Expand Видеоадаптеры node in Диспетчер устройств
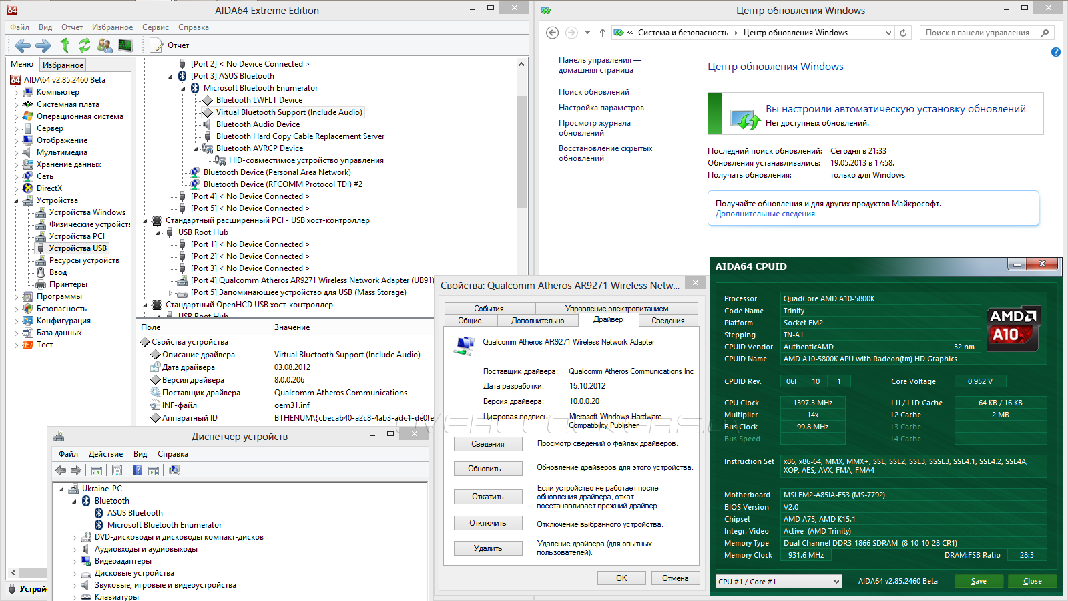This screenshot has width=1068, height=601. pyautogui.click(x=75, y=562)
